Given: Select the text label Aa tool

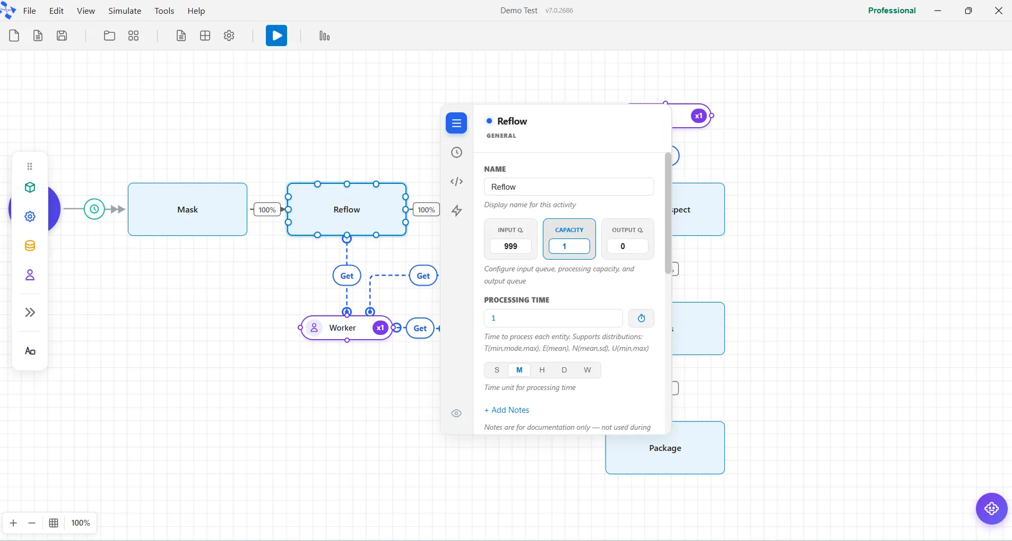Looking at the screenshot, I should [30, 351].
